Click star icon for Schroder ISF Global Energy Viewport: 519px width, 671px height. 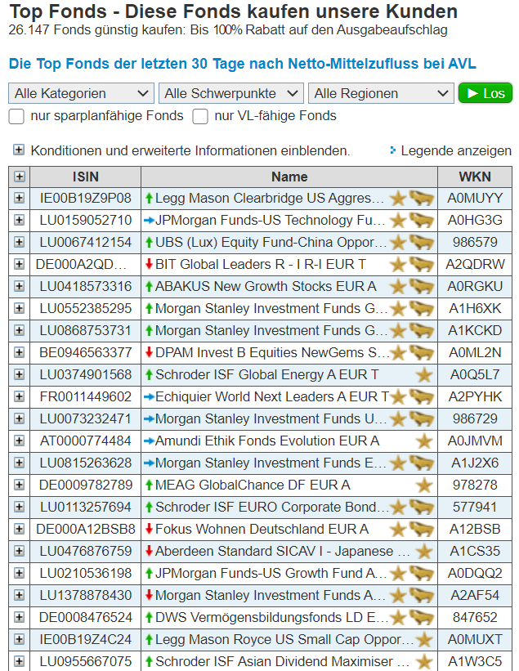point(424,375)
